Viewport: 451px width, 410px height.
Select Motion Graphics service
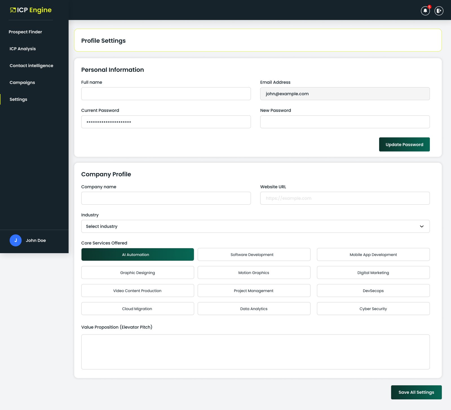pyautogui.click(x=254, y=272)
